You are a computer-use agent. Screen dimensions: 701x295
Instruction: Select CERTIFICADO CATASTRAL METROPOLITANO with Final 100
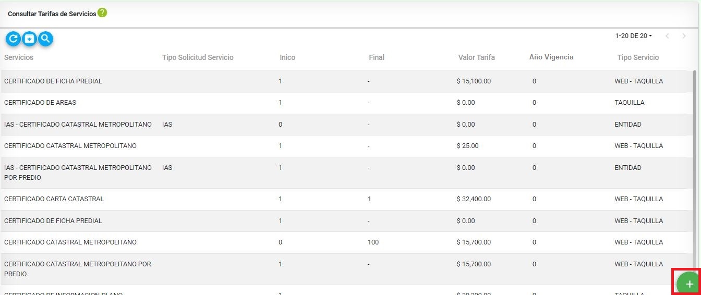coord(346,242)
